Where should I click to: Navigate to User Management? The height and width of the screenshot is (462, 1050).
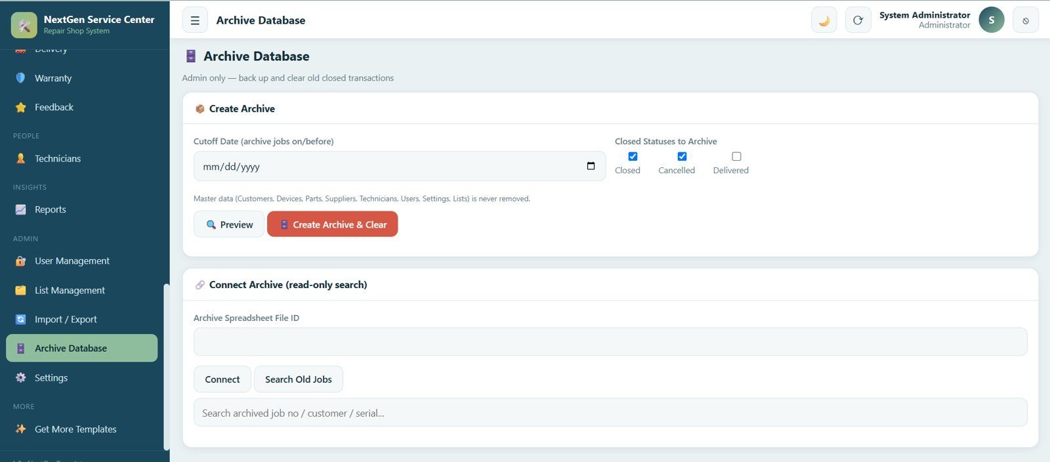[x=82, y=261]
